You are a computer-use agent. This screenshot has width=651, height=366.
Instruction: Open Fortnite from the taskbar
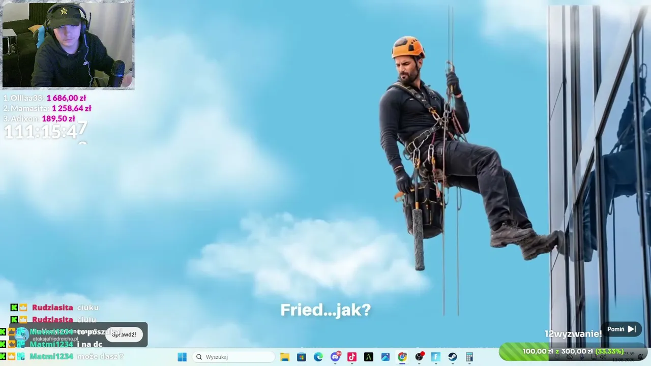click(436, 357)
